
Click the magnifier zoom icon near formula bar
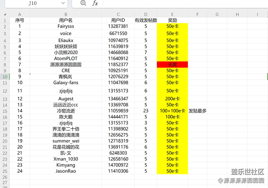[83, 3]
